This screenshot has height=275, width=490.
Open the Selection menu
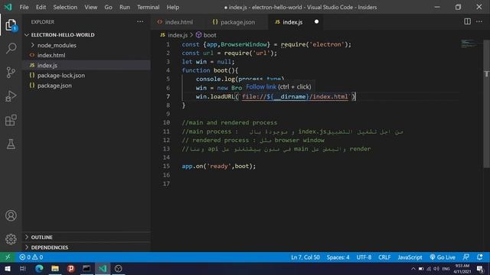[65, 7]
